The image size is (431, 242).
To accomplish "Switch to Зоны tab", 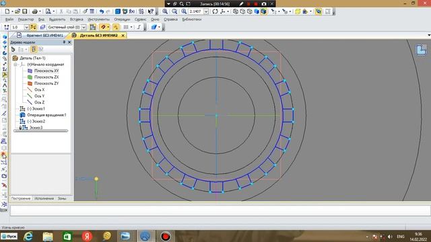I will point(62,198).
